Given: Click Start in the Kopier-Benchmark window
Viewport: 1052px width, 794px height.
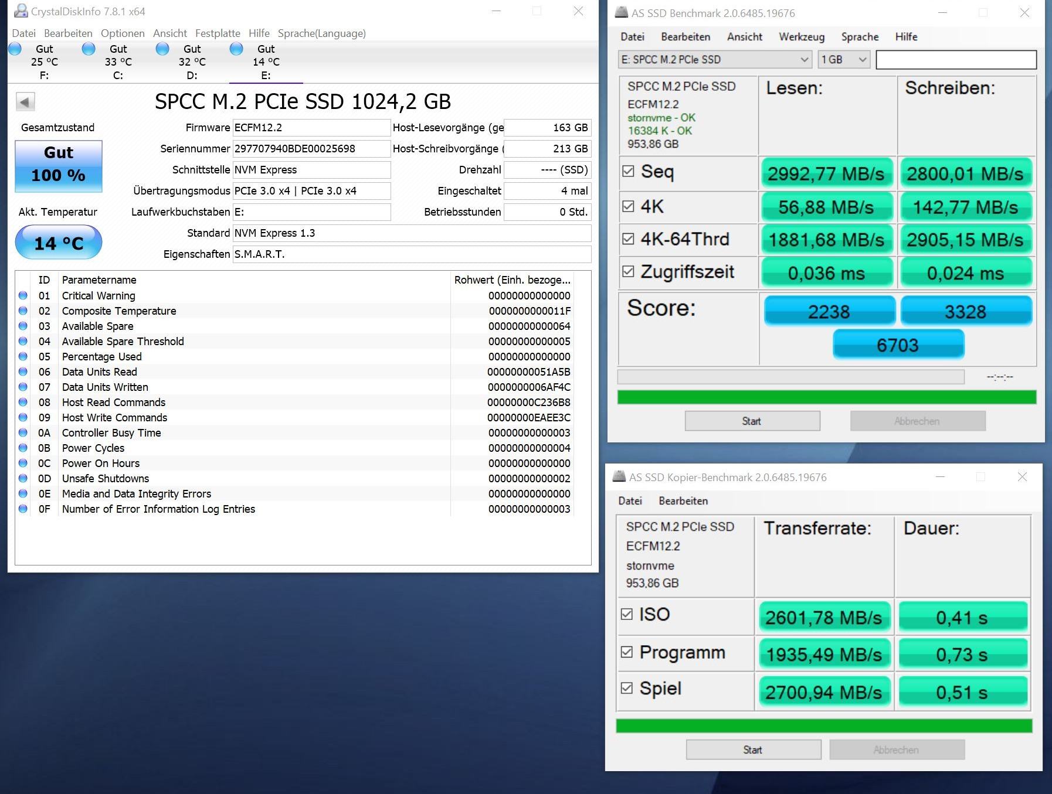Looking at the screenshot, I should pyautogui.click(x=754, y=749).
